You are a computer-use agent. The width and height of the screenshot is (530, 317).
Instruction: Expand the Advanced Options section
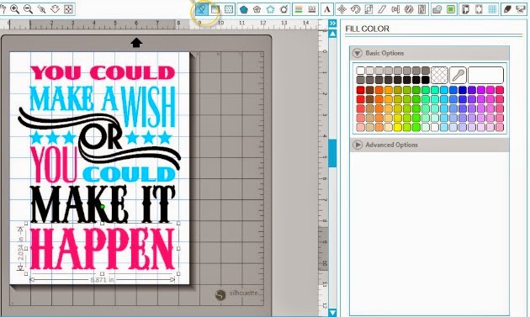point(357,145)
